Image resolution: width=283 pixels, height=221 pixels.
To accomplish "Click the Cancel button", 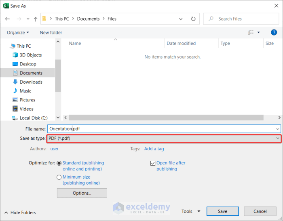I will 260,211.
